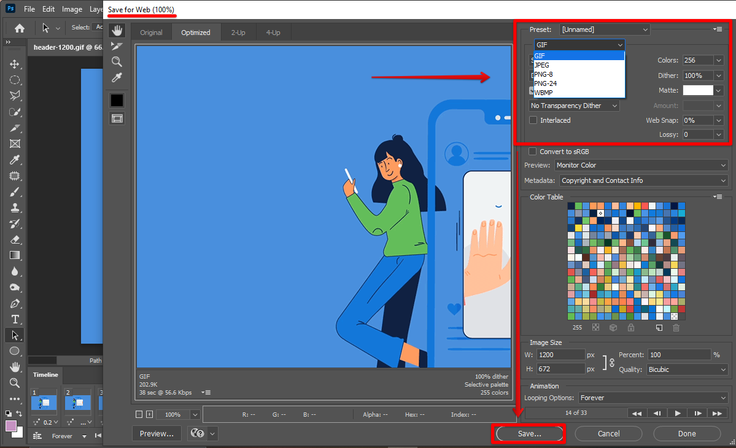The image size is (736, 448).
Task: Open the Quality Bicubic dropdown
Action: coord(686,369)
